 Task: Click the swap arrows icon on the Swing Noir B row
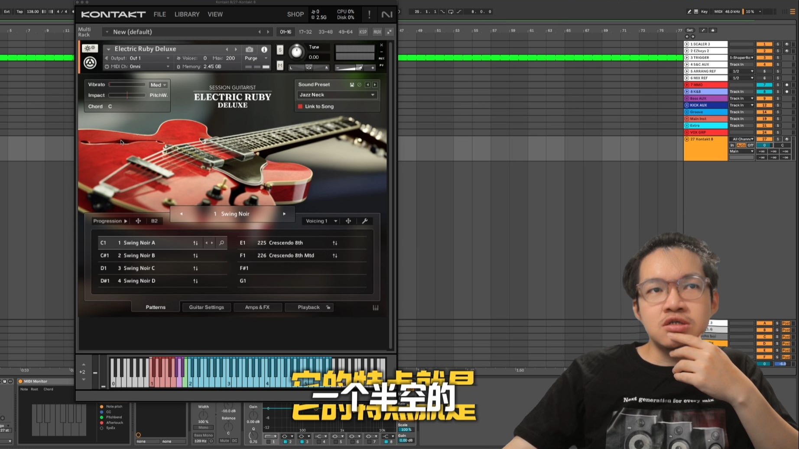pos(195,256)
